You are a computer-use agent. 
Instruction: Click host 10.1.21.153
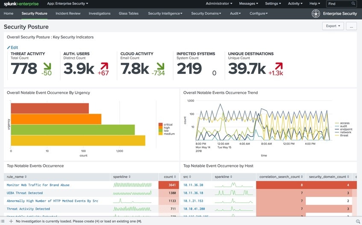coord(193,201)
